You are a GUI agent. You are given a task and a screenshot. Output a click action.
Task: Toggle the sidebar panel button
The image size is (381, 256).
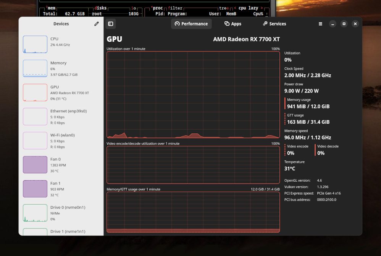111,24
